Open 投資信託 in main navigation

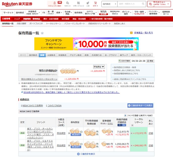(x=78, y=13)
